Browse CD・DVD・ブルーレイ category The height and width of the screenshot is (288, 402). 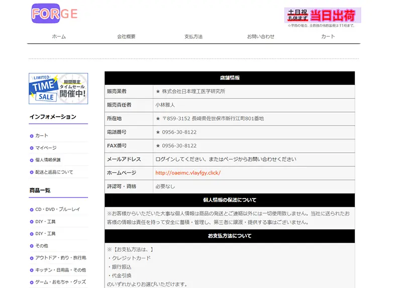click(58, 209)
